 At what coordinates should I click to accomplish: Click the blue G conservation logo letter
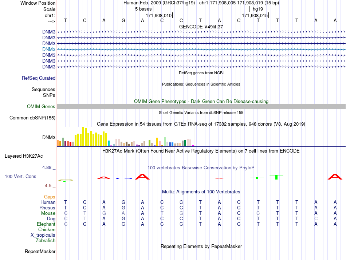click(124, 178)
